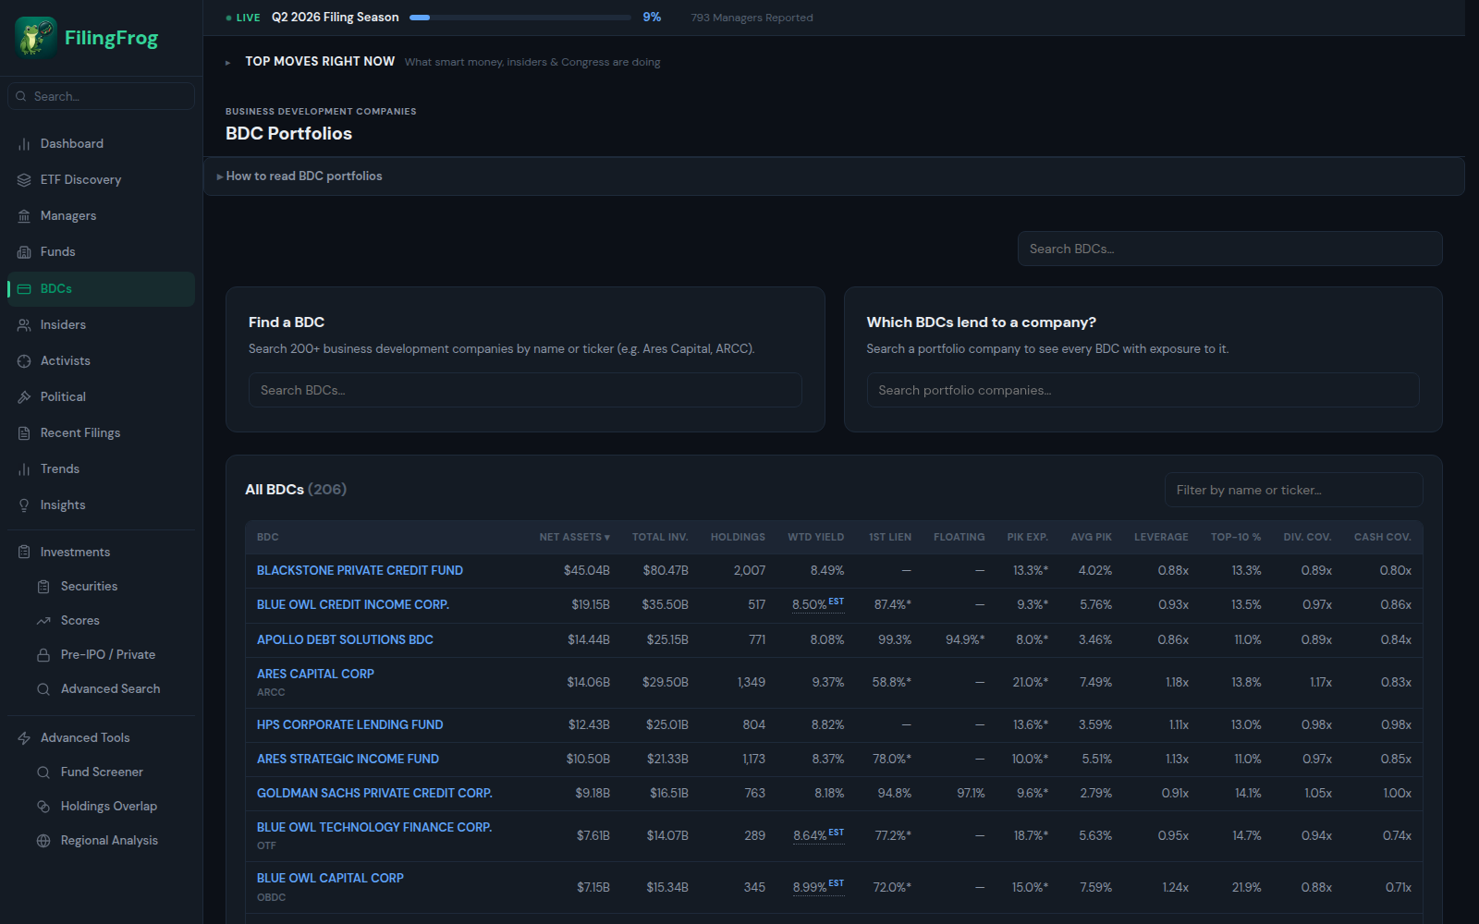The image size is (1479, 924).
Task: Navigate to Trends in sidebar
Action: [102, 469]
